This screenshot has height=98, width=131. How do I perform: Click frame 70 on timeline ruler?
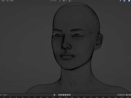[29, 97]
